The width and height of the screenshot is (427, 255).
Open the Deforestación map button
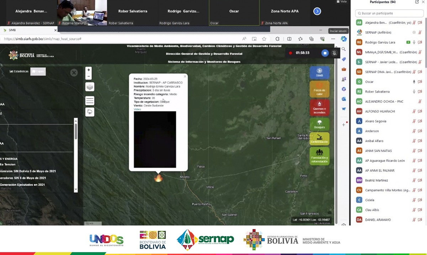(x=319, y=139)
